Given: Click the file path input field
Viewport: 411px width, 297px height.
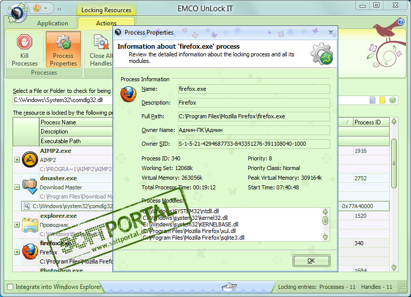Looking at the screenshot, I should pos(63,100).
